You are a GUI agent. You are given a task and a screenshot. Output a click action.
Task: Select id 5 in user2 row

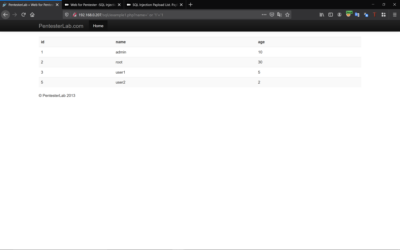[x=42, y=82]
